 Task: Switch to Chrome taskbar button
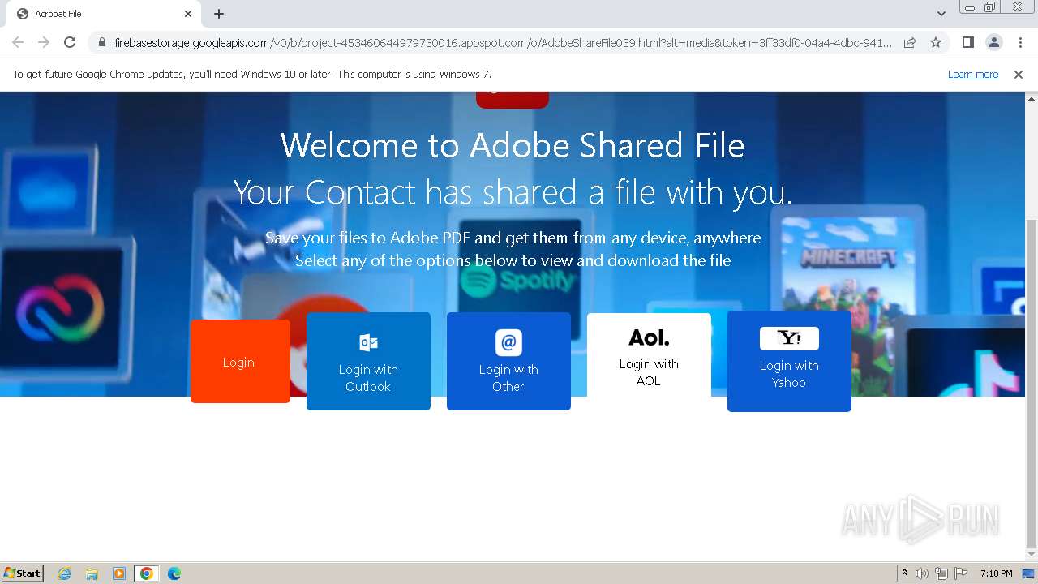click(x=147, y=573)
